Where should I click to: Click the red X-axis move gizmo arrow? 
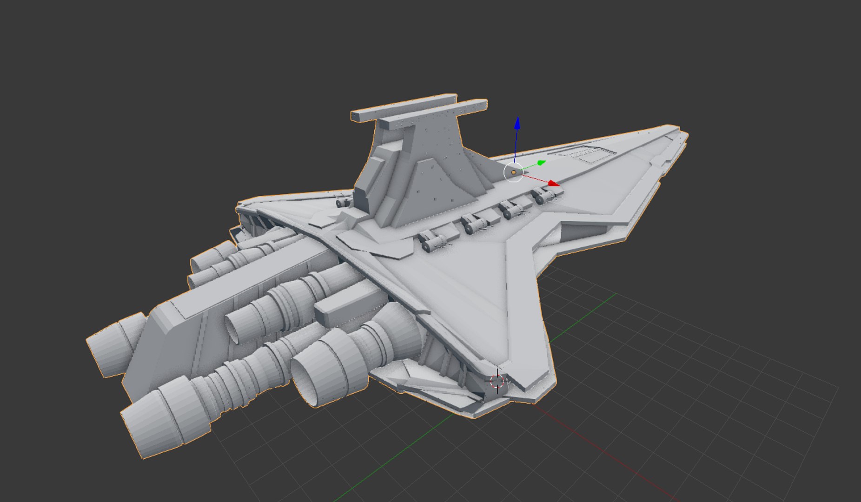coord(553,184)
